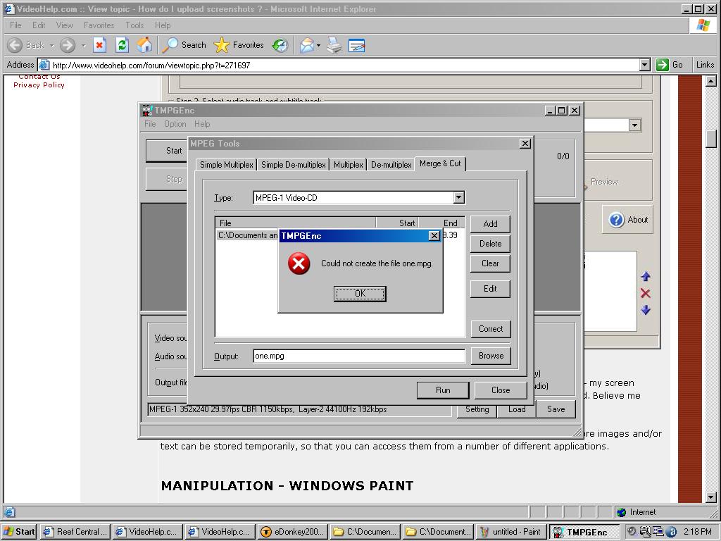
Task: Click Browse next to Output field
Action: click(x=491, y=356)
